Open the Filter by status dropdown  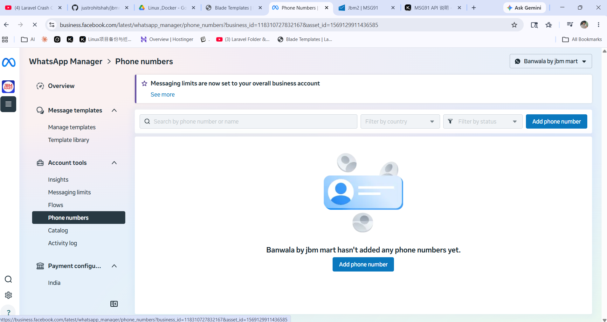pyautogui.click(x=483, y=122)
